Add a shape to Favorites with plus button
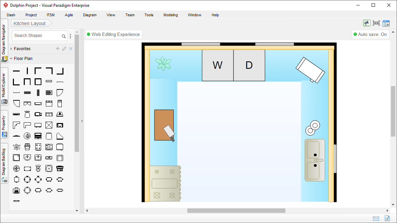The image size is (397, 223). pos(57,48)
